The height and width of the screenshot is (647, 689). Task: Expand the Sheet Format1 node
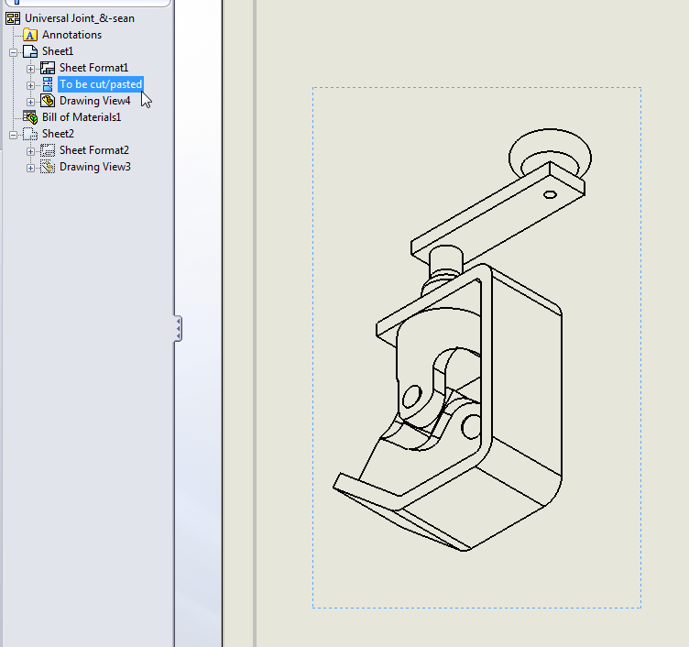coord(30,69)
